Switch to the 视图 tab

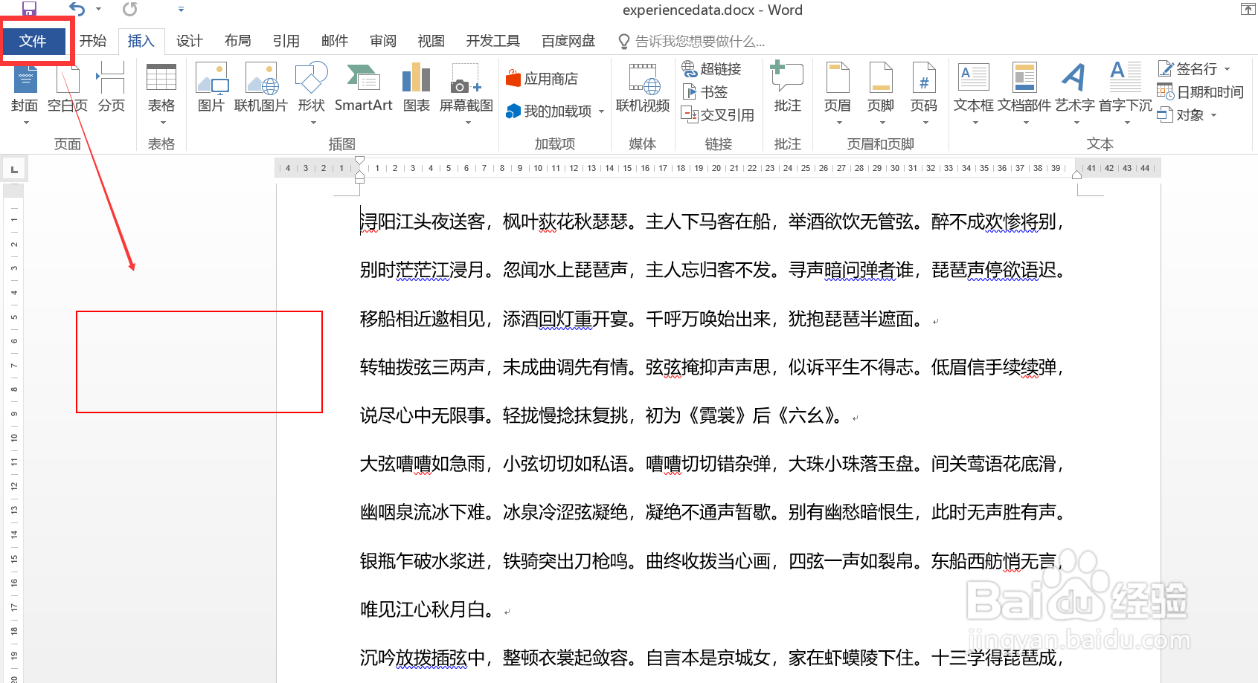tap(431, 41)
